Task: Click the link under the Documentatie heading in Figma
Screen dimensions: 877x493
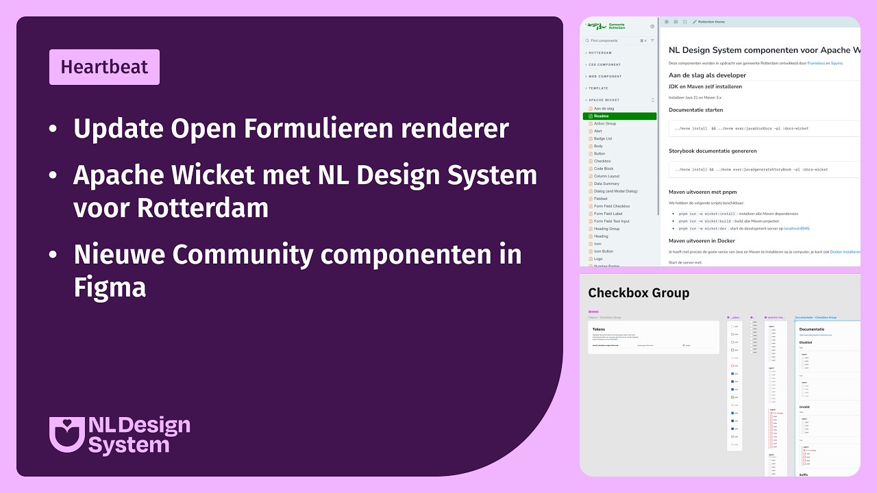Action: point(815,335)
